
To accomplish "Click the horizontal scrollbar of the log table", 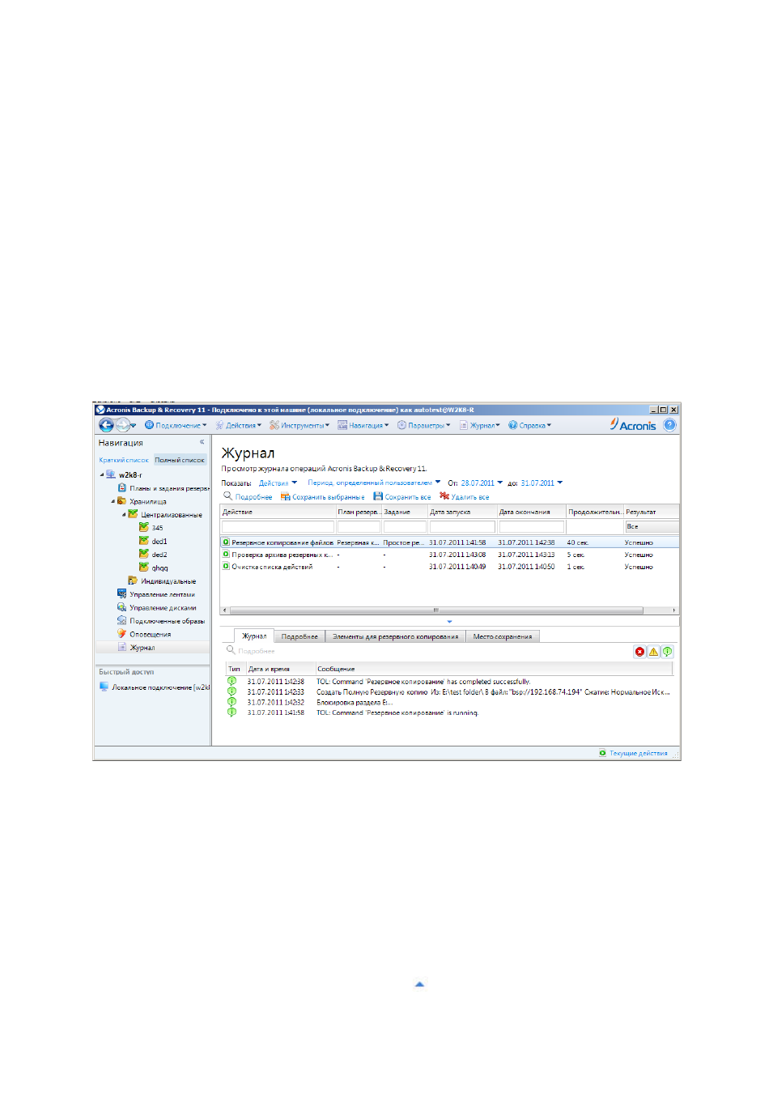I will coord(436,610).
